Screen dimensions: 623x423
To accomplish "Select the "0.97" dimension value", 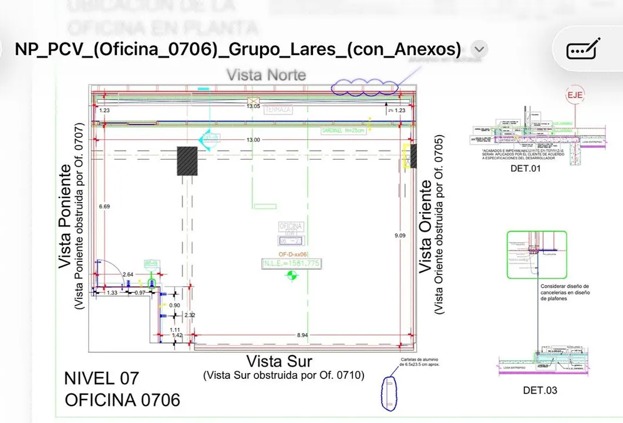I will pyautogui.click(x=140, y=293).
